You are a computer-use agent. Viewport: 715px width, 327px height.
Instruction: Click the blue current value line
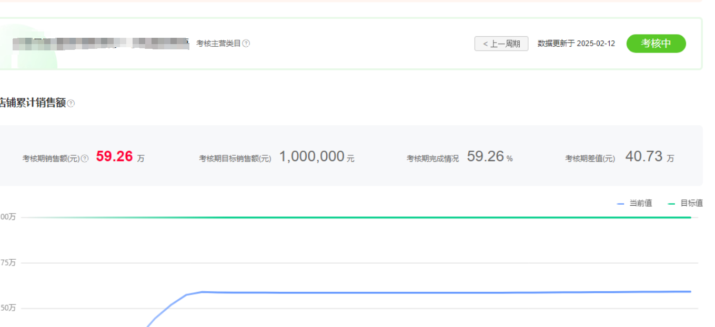click(368, 293)
